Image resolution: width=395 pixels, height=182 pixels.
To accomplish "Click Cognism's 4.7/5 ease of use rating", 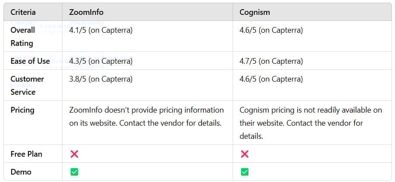I will pyautogui.click(x=271, y=61).
